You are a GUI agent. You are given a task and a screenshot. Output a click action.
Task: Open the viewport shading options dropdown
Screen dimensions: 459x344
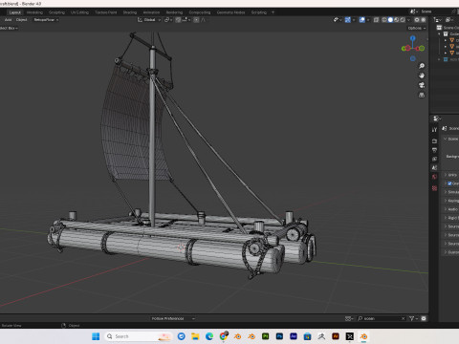(x=408, y=20)
